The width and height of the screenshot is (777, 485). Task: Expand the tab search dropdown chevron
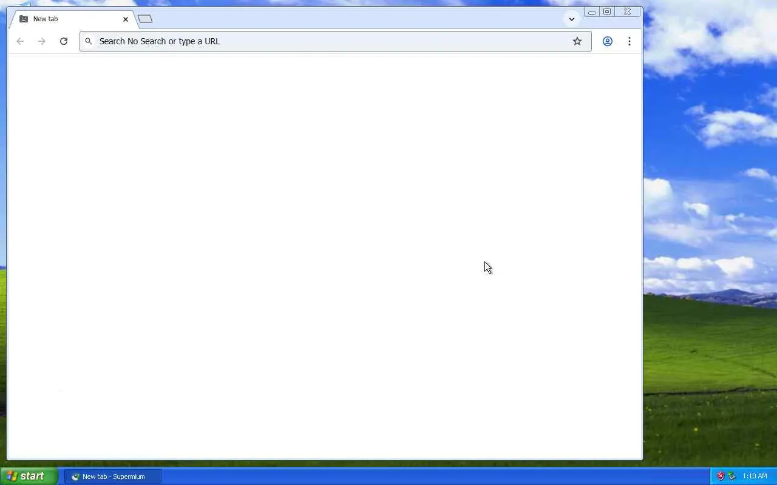(571, 19)
